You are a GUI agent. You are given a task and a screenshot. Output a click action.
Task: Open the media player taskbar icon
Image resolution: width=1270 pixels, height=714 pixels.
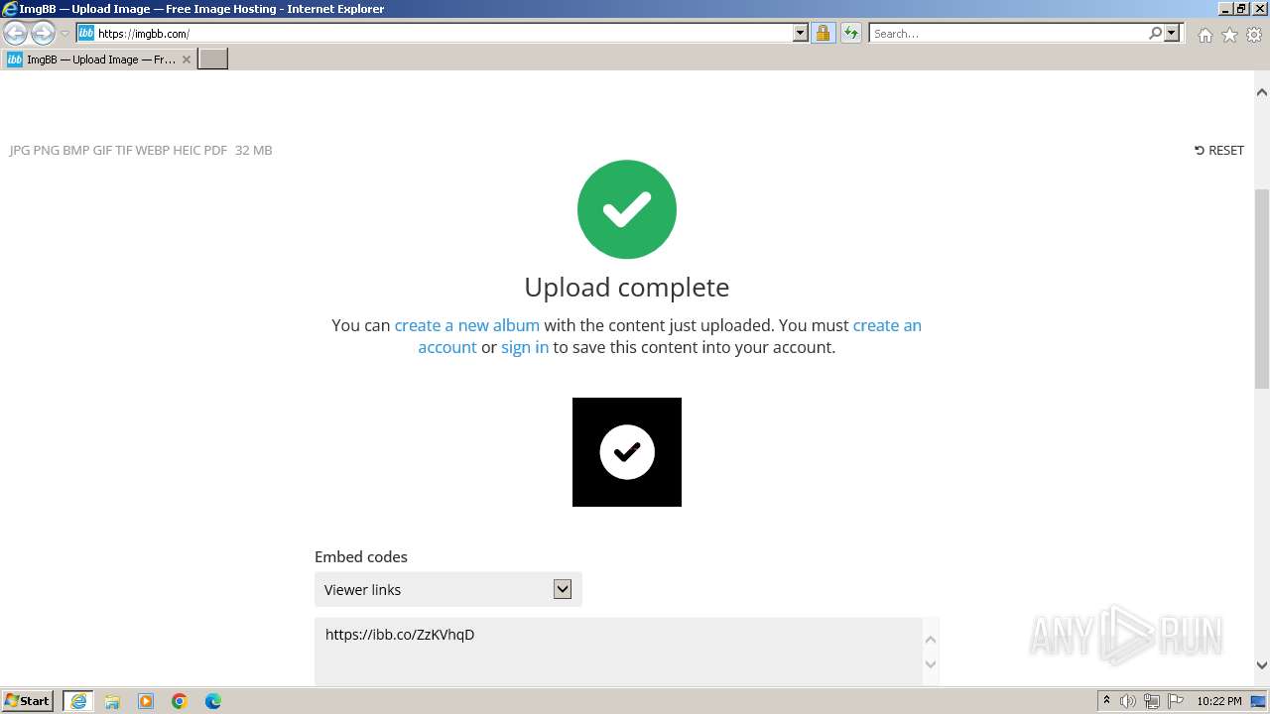tap(146, 701)
